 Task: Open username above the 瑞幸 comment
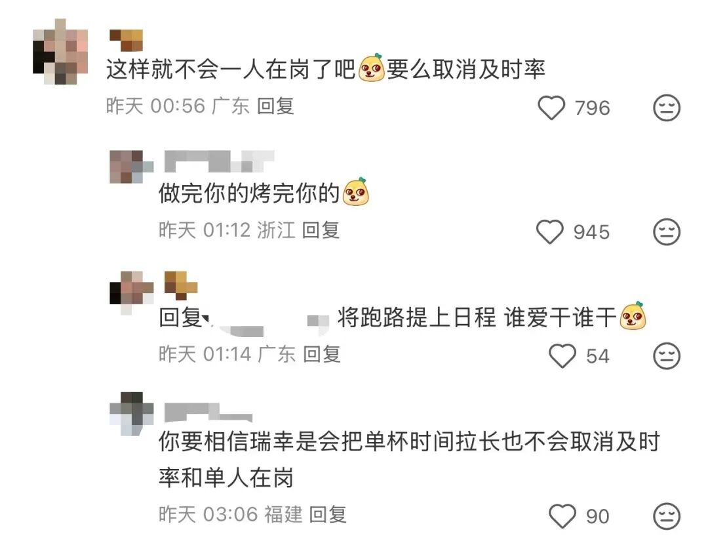[x=208, y=413]
